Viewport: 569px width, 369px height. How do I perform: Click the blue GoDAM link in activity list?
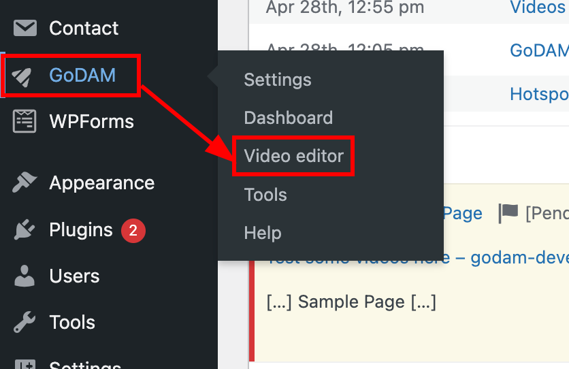click(x=539, y=50)
